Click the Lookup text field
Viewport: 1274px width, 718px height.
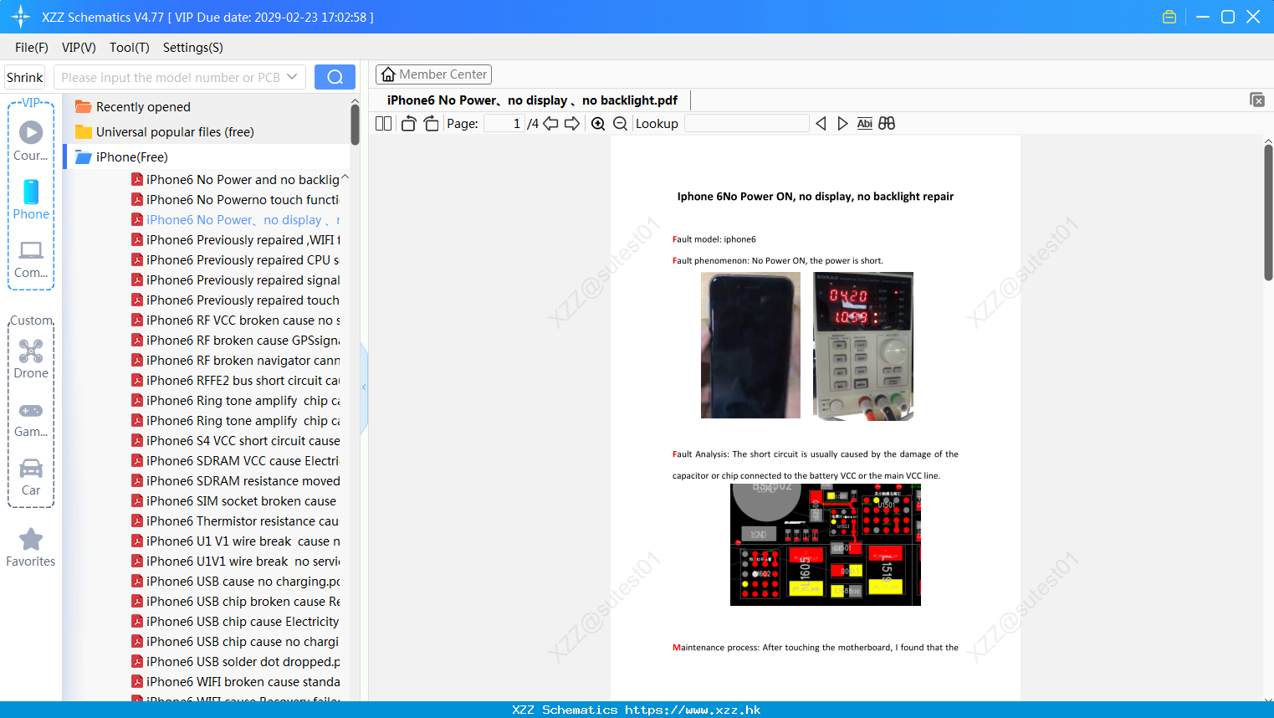746,124
